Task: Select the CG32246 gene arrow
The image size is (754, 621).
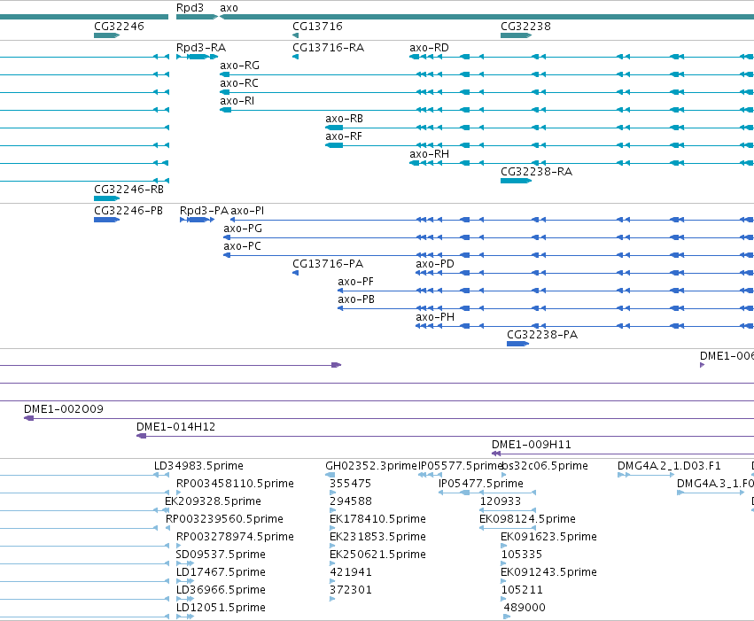Action: (x=106, y=35)
